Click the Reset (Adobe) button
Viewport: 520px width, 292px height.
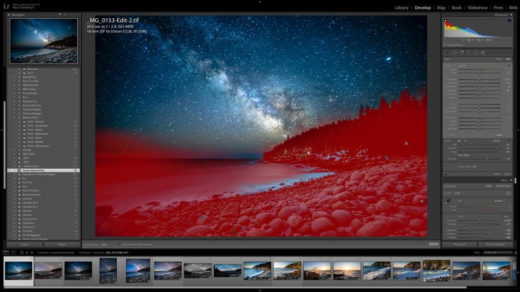(495, 245)
